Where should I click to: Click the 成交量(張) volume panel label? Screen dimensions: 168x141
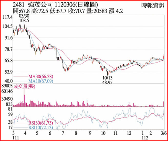(24, 86)
